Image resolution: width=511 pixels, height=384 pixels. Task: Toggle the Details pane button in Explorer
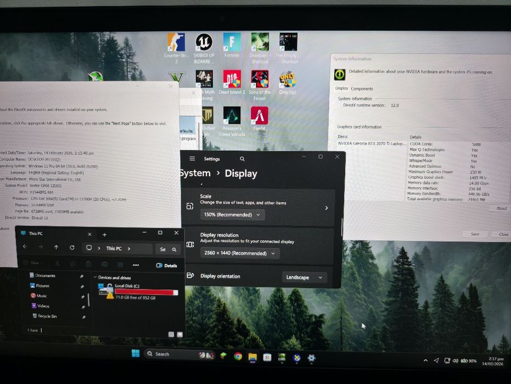pos(167,265)
